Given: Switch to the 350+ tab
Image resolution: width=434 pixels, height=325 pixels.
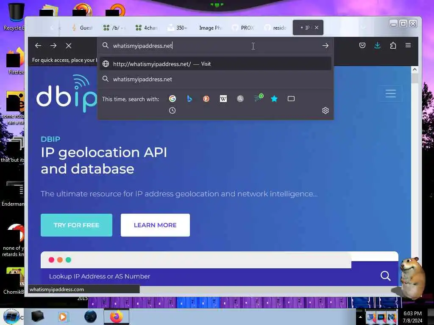Looking at the screenshot, I should pos(178,28).
